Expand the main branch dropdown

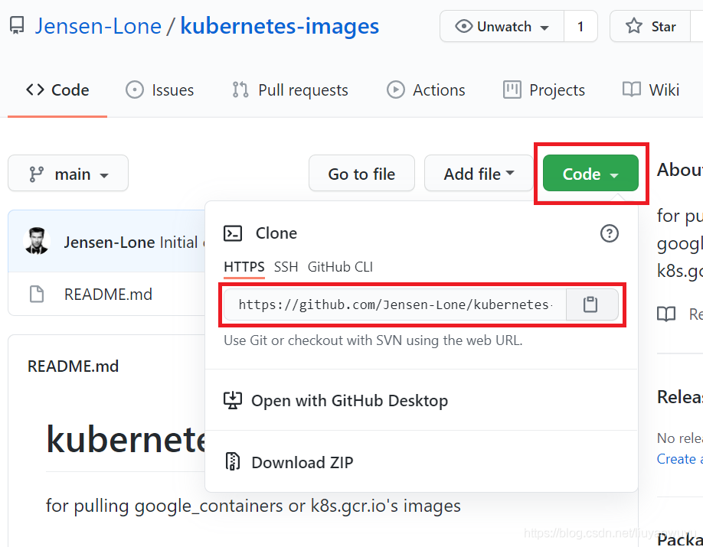point(68,174)
